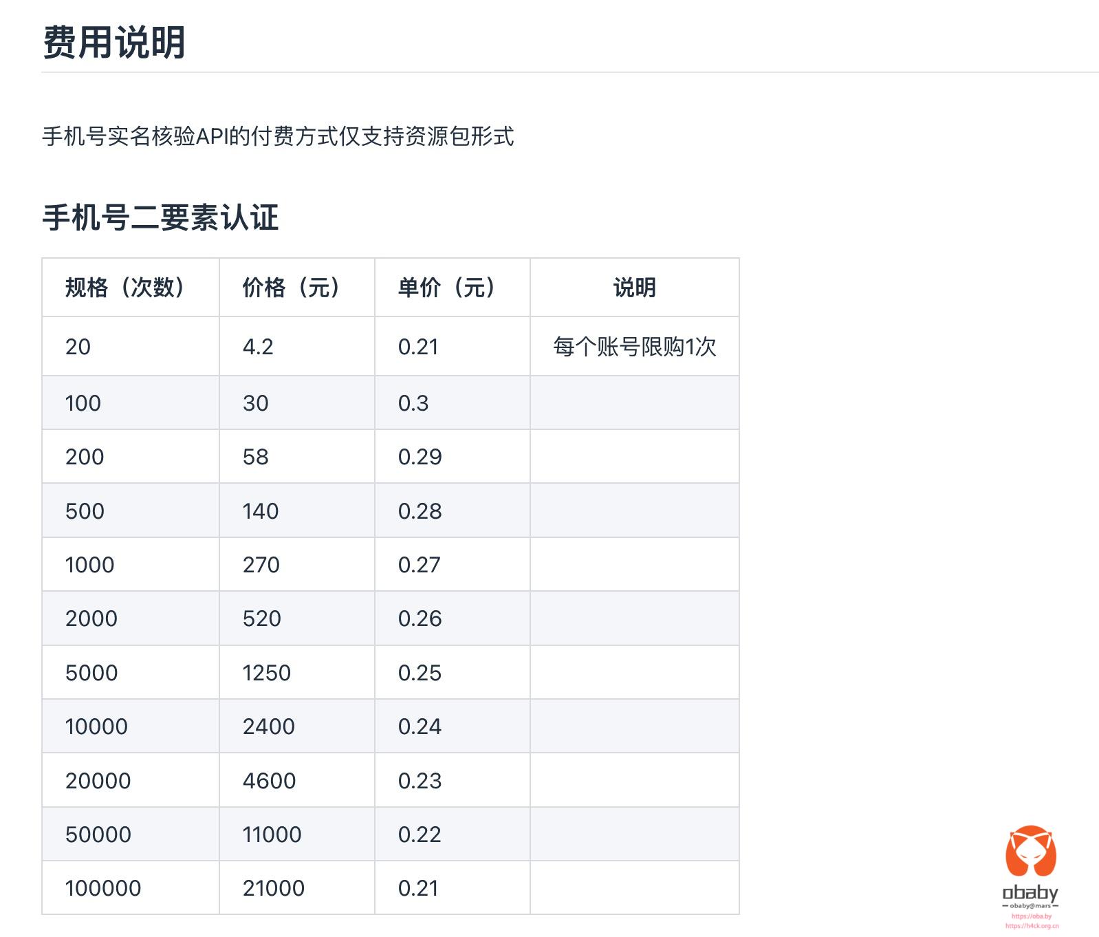
Task: Select the 100000 spec cell
Action: point(103,888)
